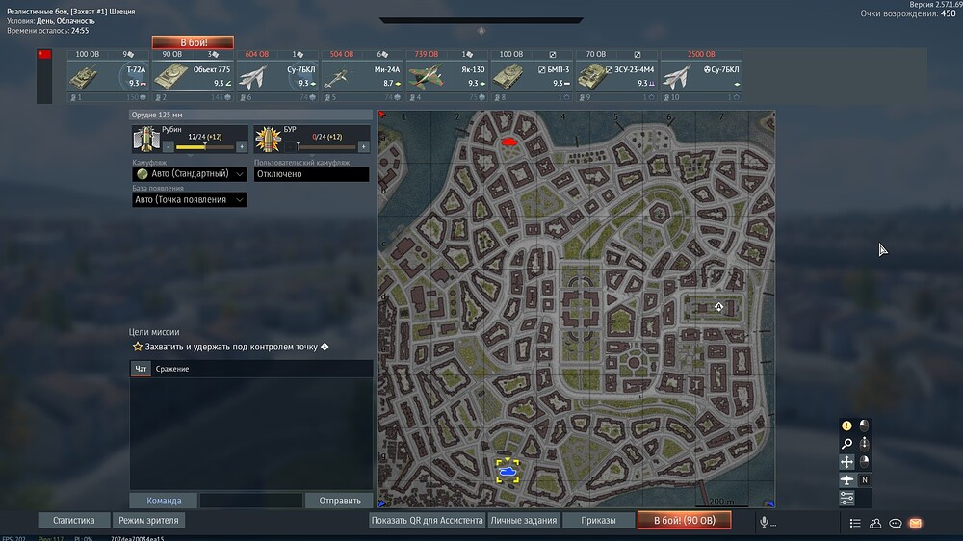Choose the Ми-24А helicopter slot

click(x=362, y=75)
